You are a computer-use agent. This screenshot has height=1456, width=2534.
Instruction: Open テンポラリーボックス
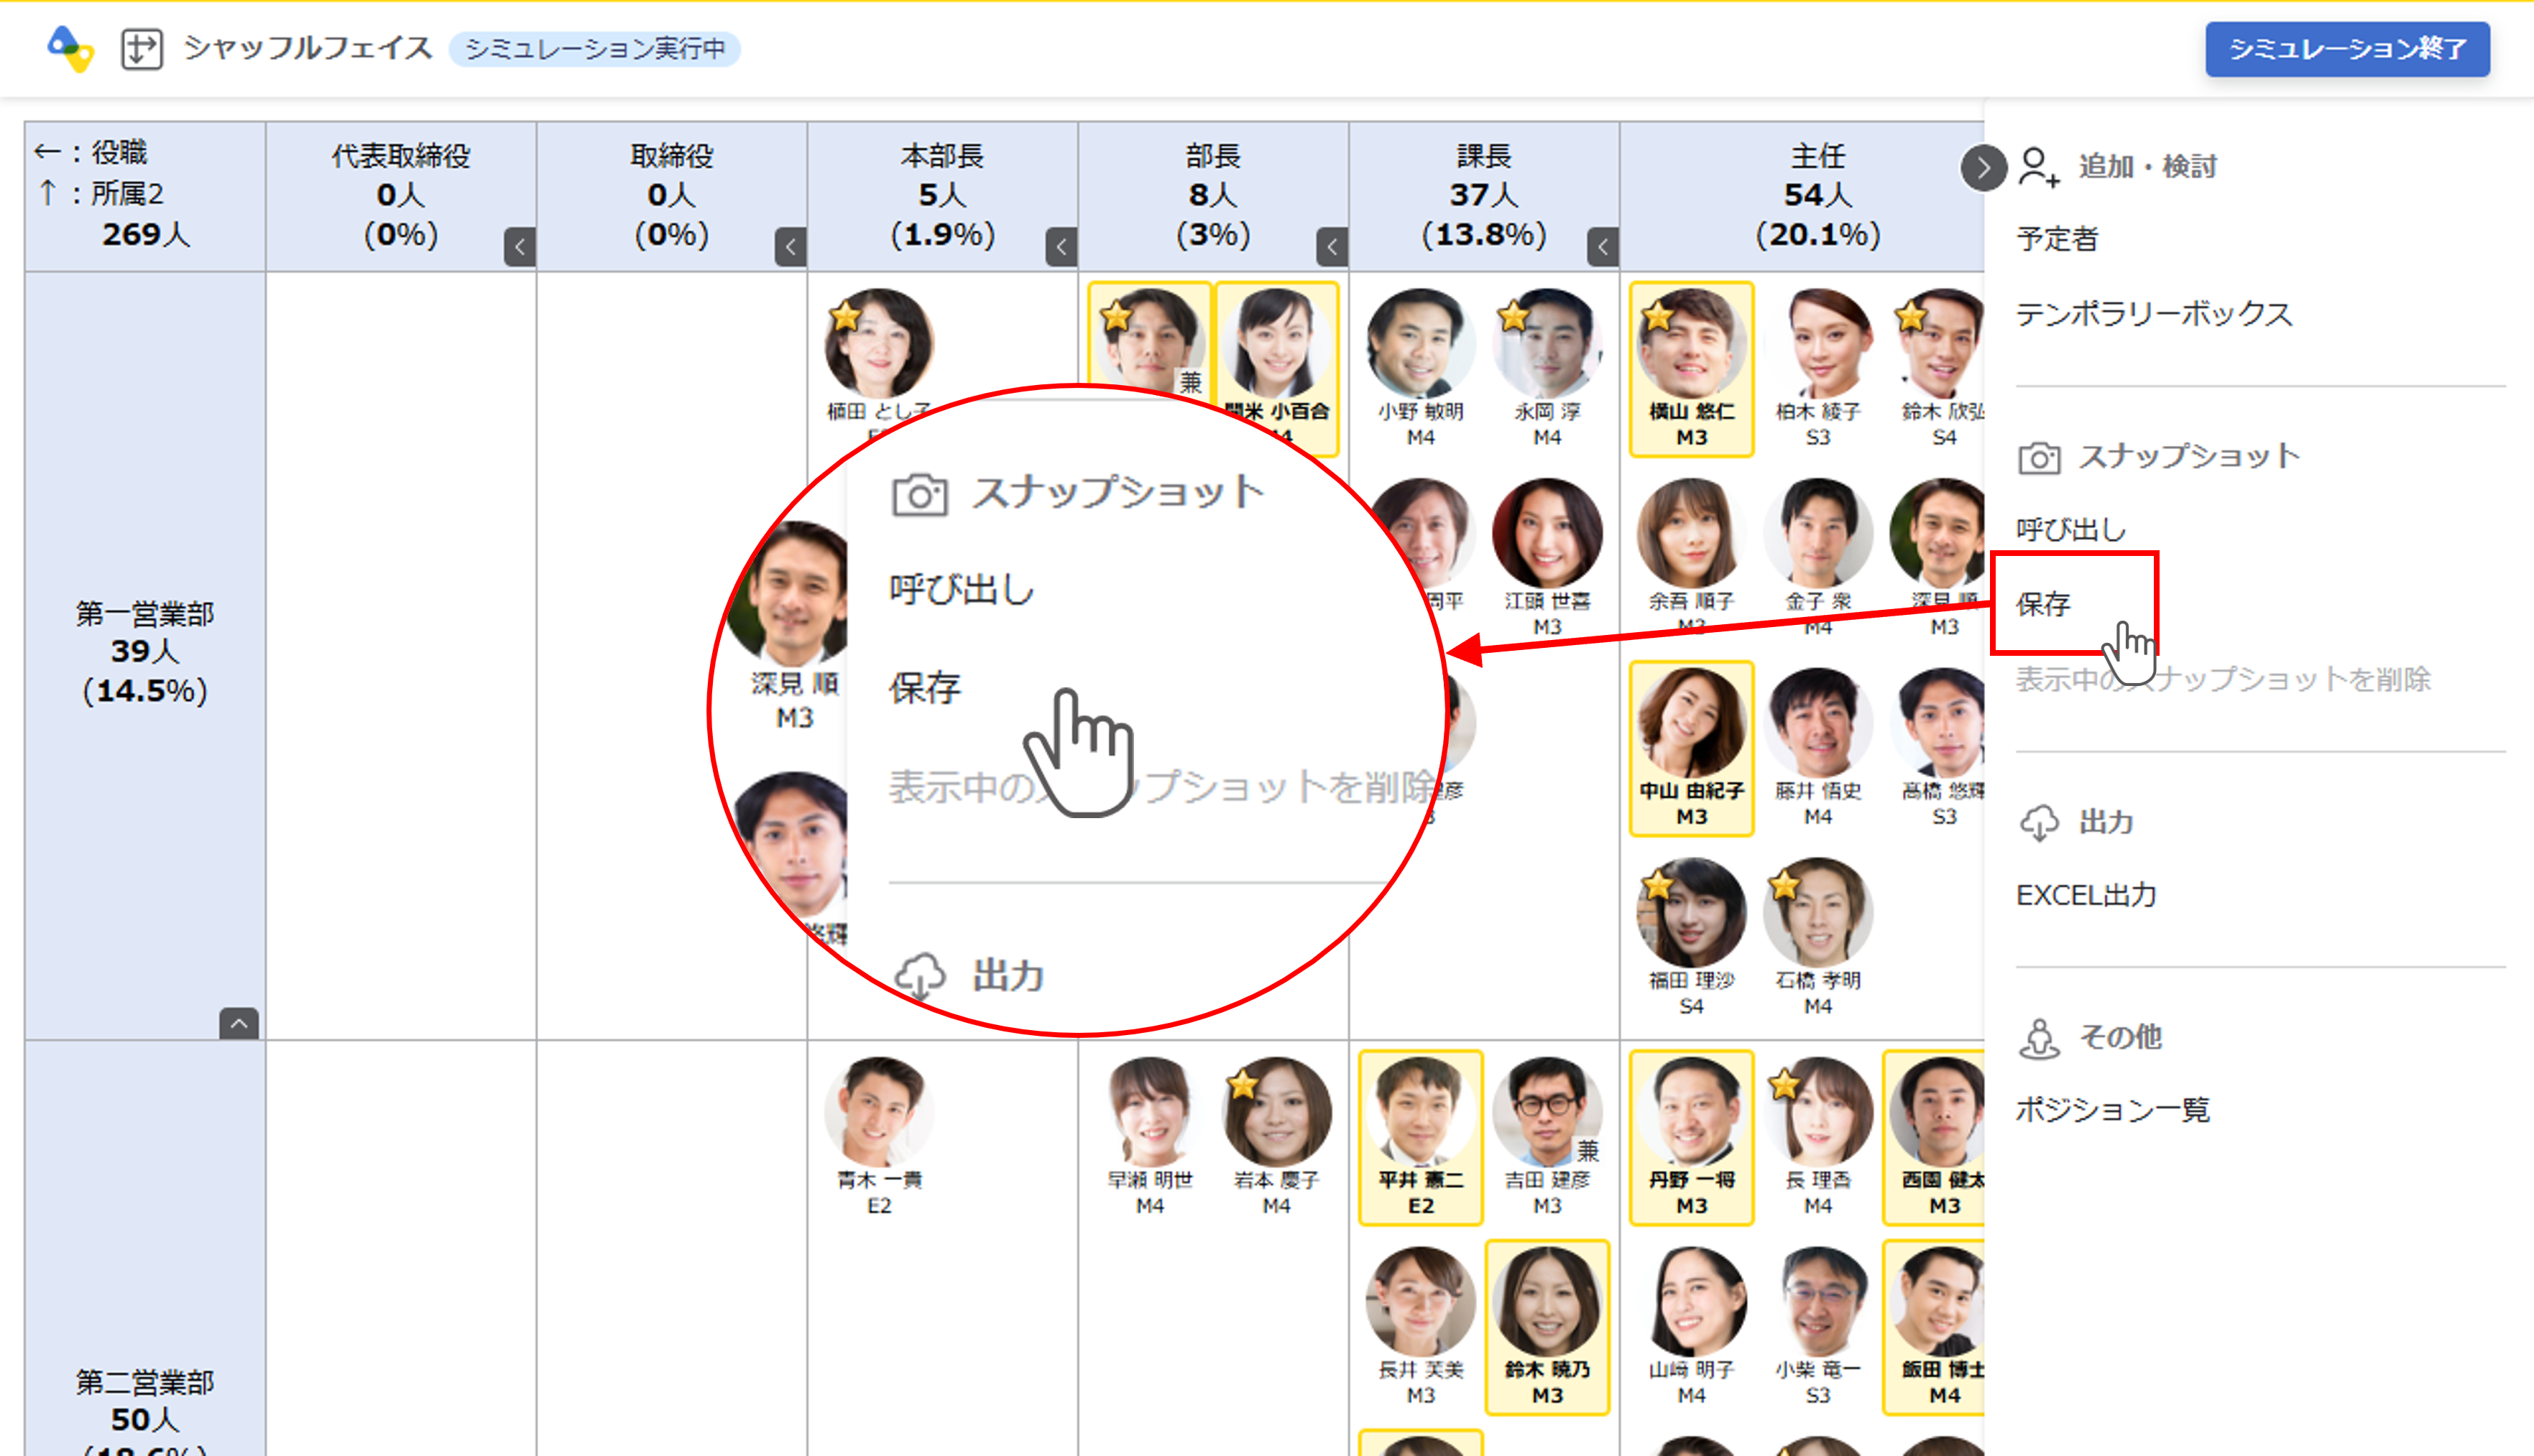[x=2153, y=314]
